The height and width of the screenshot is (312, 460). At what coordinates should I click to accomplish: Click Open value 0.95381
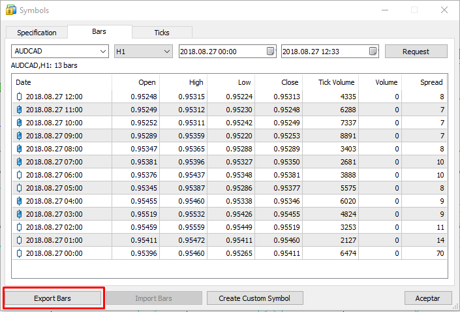coord(144,162)
